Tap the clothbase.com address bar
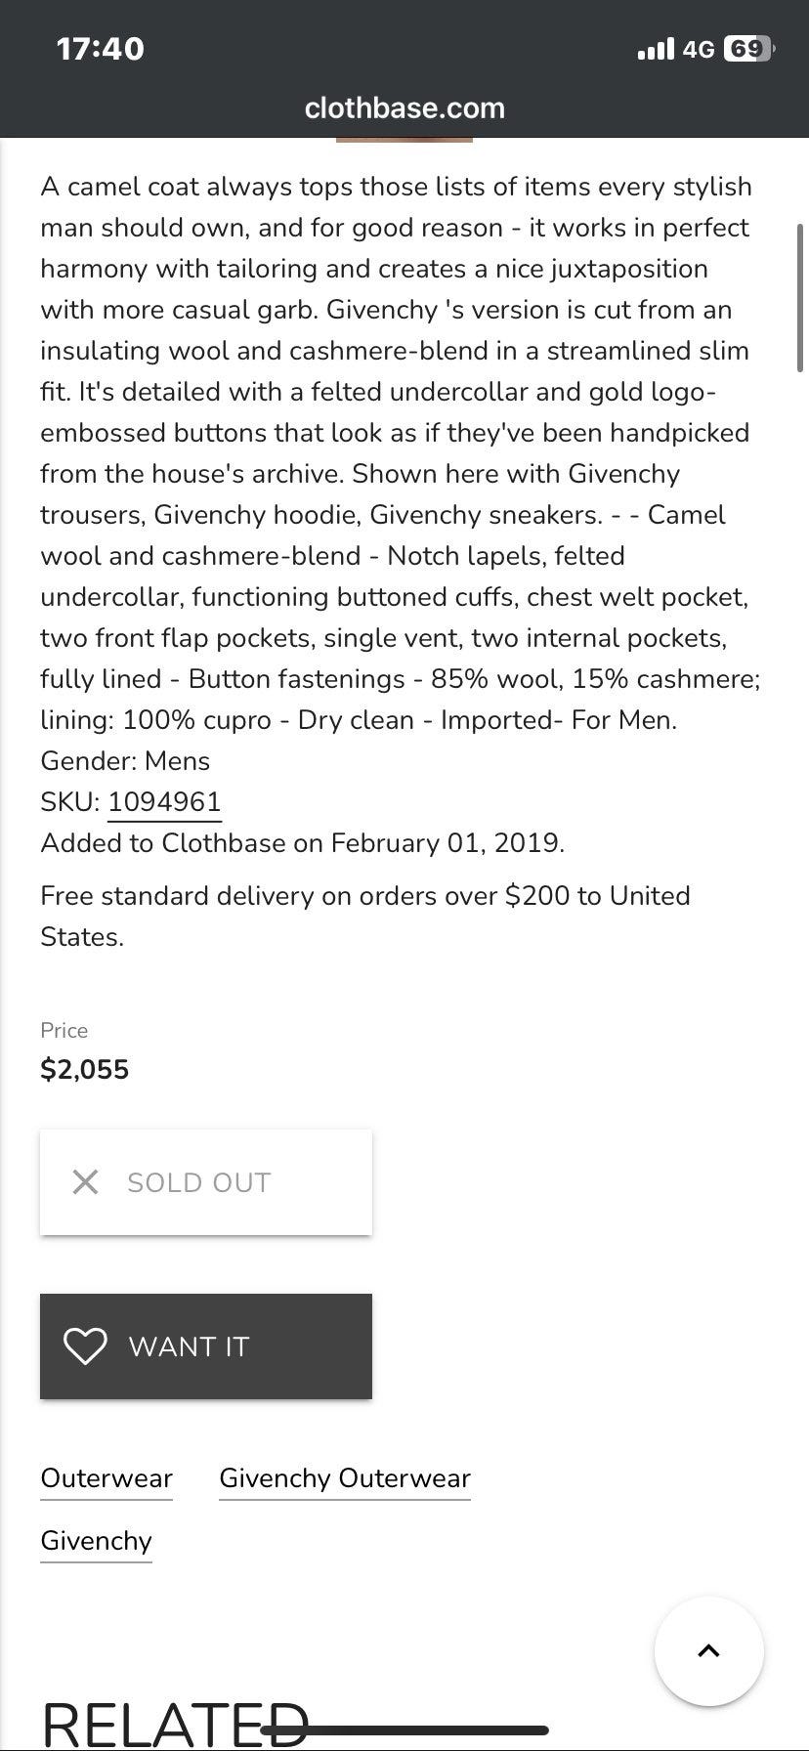The height and width of the screenshot is (1751, 809). [x=404, y=107]
